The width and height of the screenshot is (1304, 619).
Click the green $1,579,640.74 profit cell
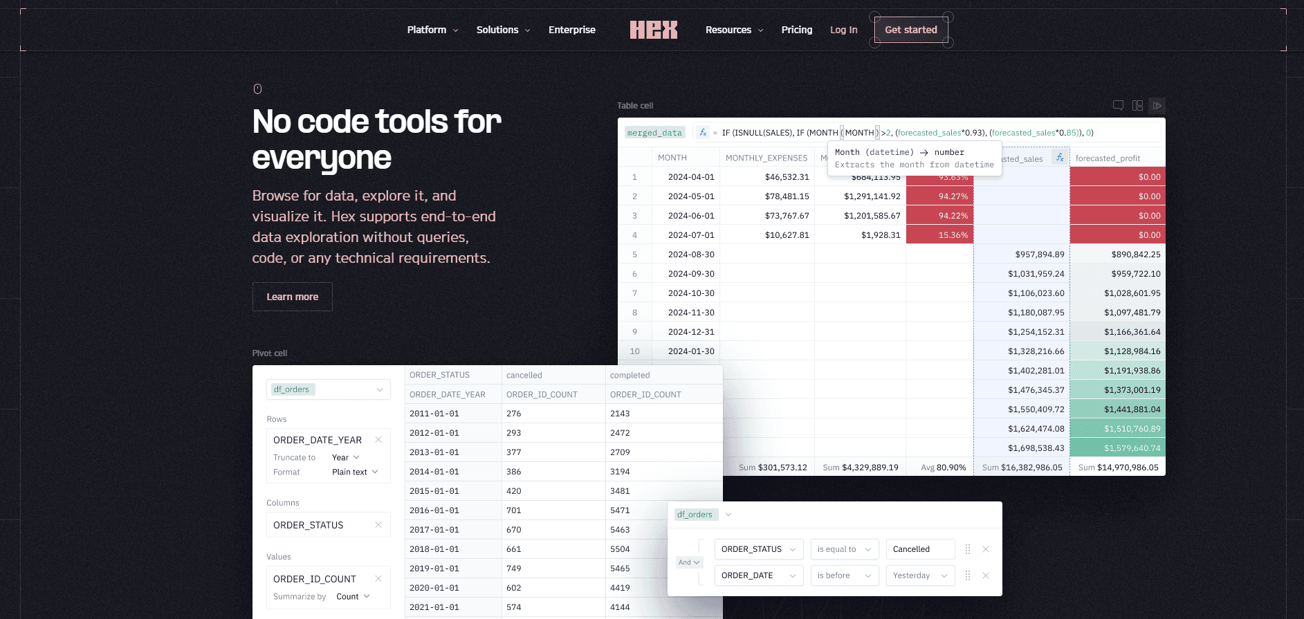1118,448
